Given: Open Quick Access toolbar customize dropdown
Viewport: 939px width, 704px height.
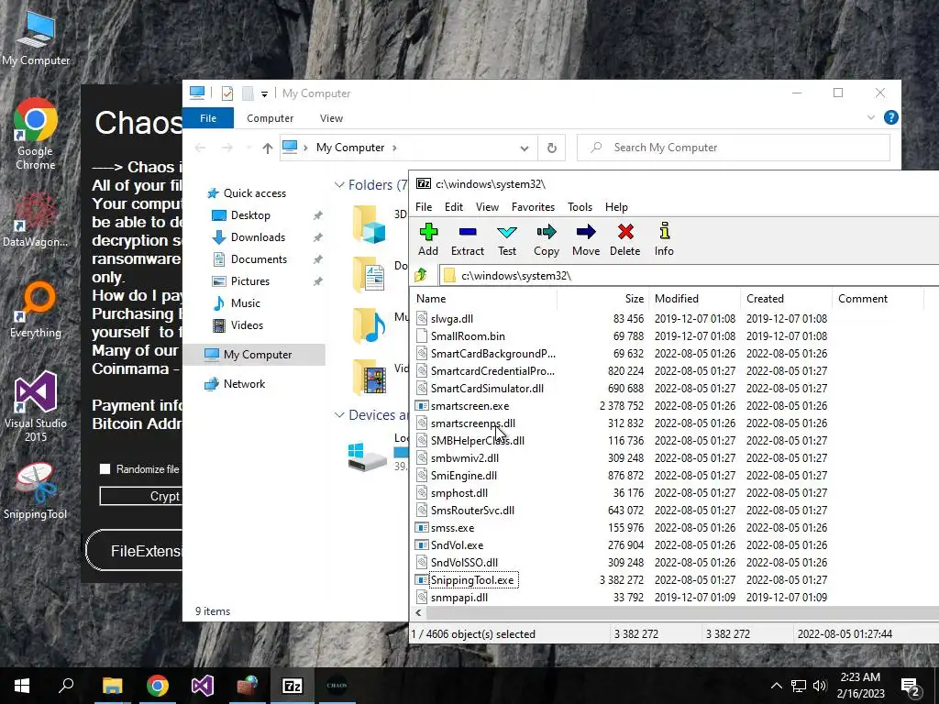Looking at the screenshot, I should click(x=264, y=93).
